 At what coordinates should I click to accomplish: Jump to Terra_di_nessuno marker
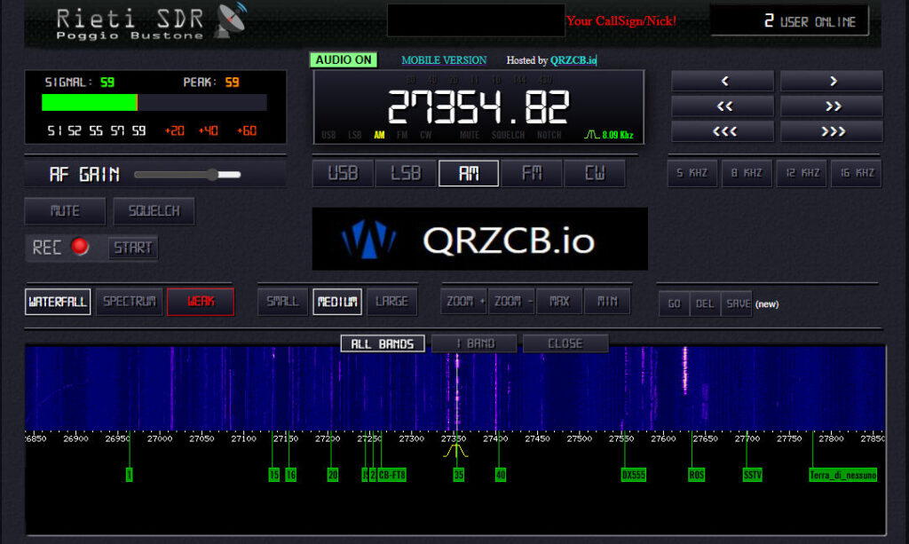click(843, 475)
